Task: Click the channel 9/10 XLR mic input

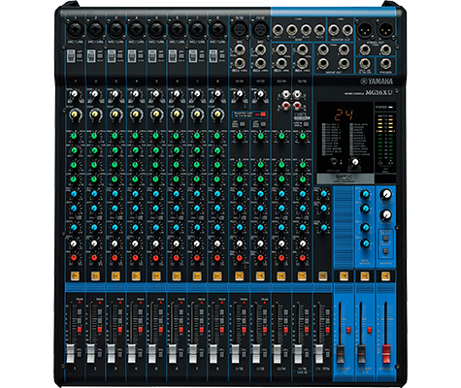Action: [x=239, y=30]
